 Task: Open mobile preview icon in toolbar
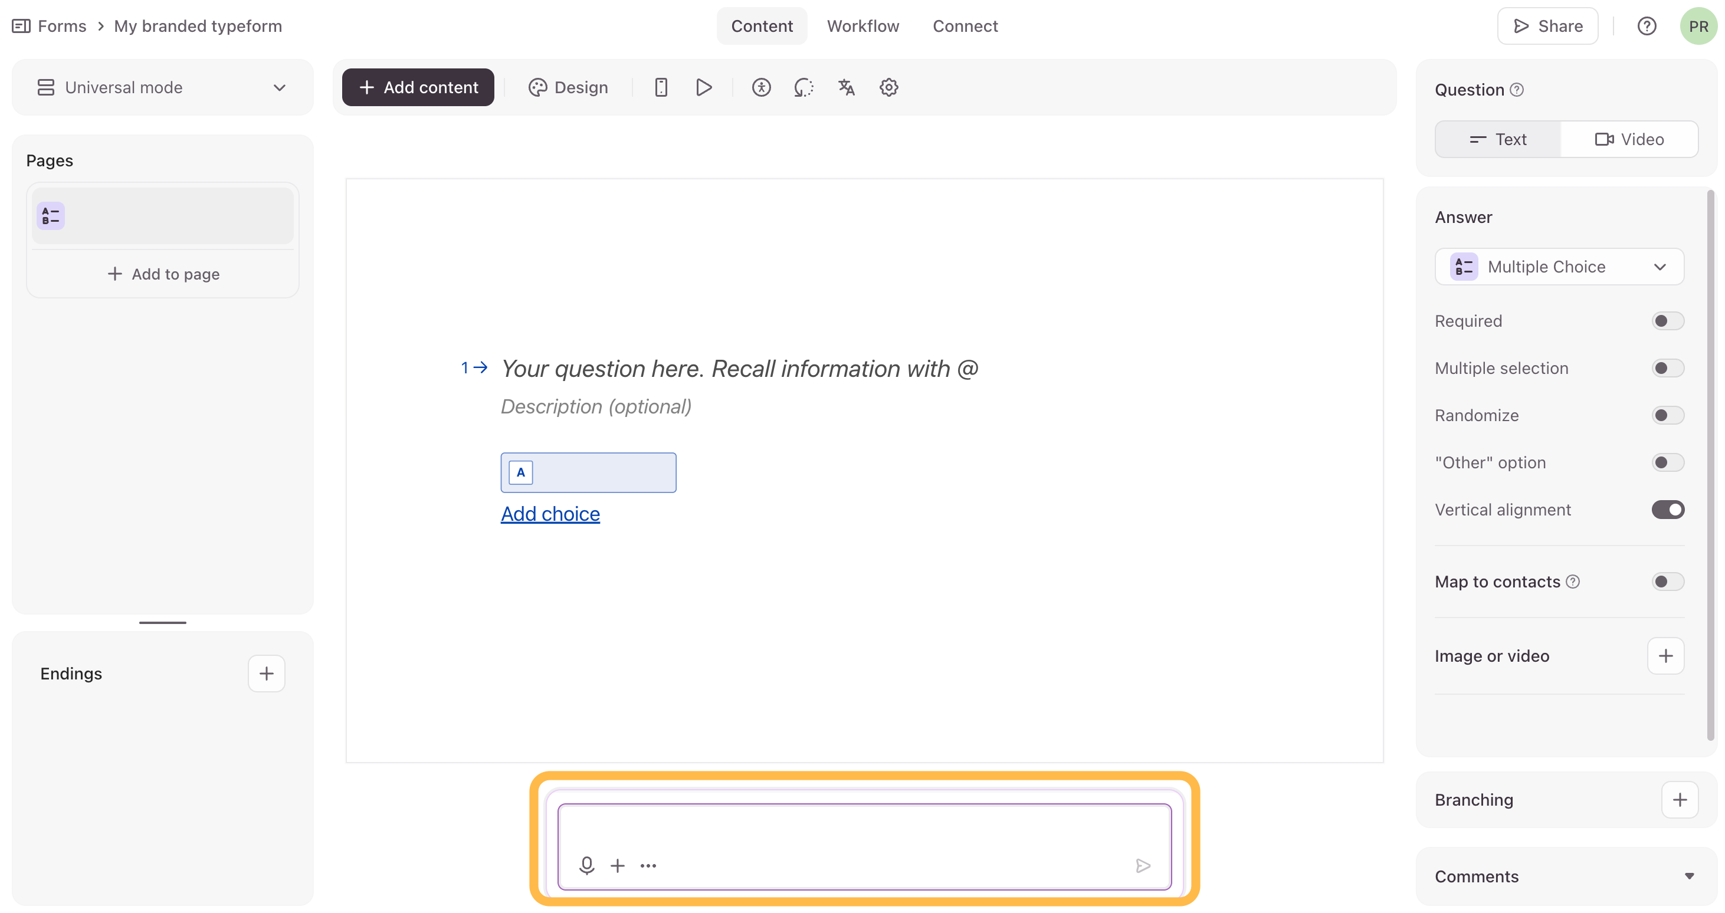click(661, 88)
